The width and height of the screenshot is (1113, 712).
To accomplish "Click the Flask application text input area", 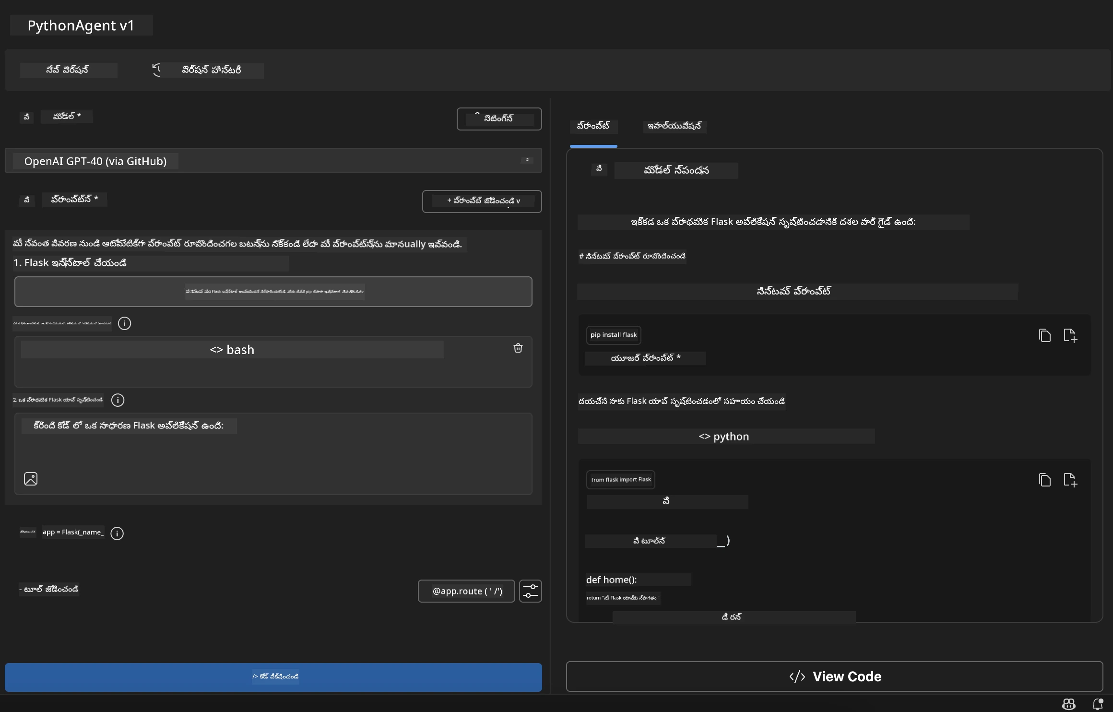I will [273, 454].
